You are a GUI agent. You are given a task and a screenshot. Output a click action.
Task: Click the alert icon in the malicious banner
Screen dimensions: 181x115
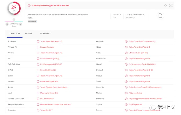coord(29,5)
